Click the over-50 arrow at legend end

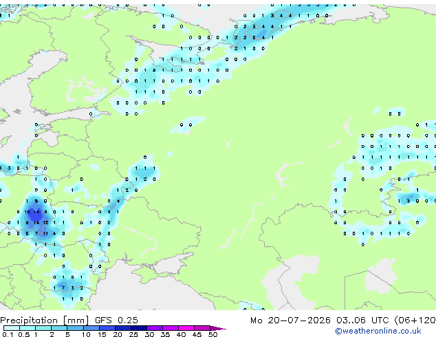point(218,328)
